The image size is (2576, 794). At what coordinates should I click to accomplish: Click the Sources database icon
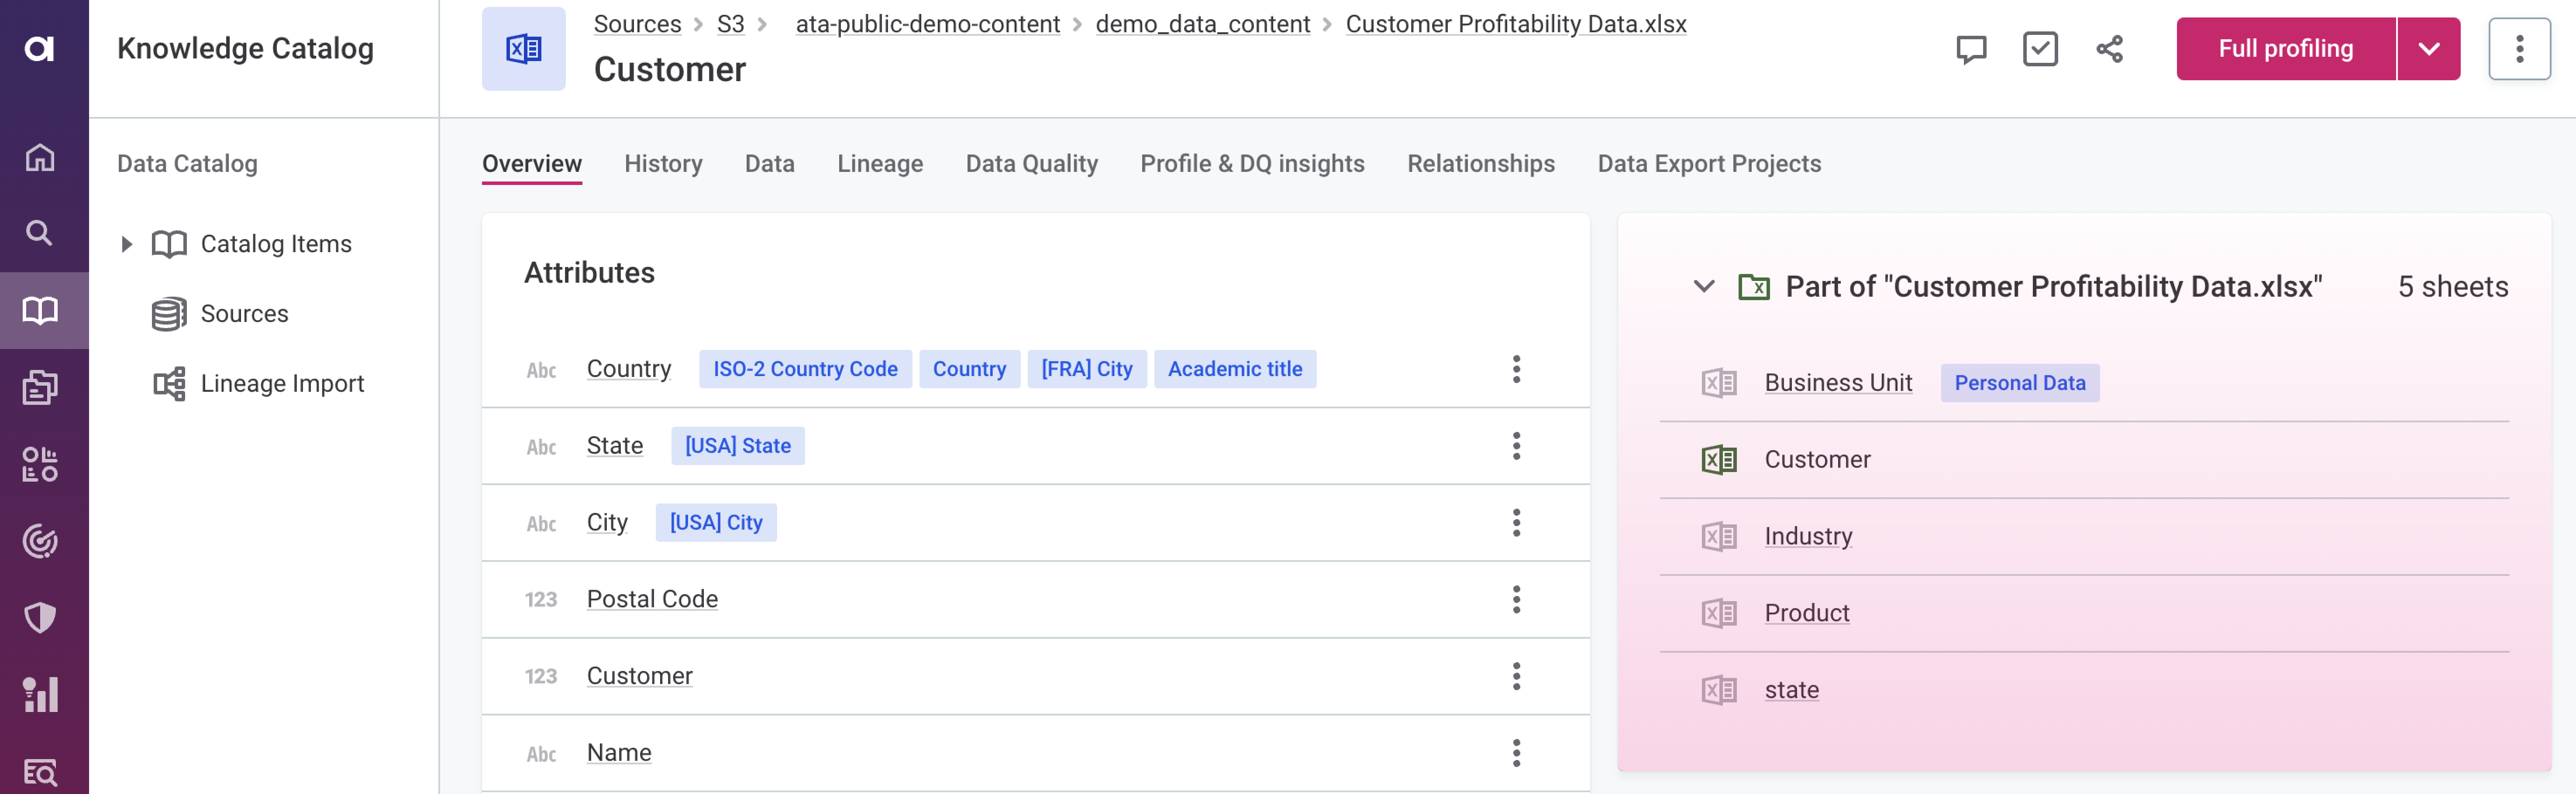tap(168, 314)
